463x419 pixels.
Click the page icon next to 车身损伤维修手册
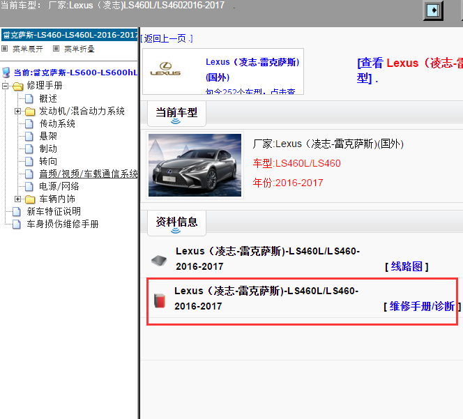[17, 224]
